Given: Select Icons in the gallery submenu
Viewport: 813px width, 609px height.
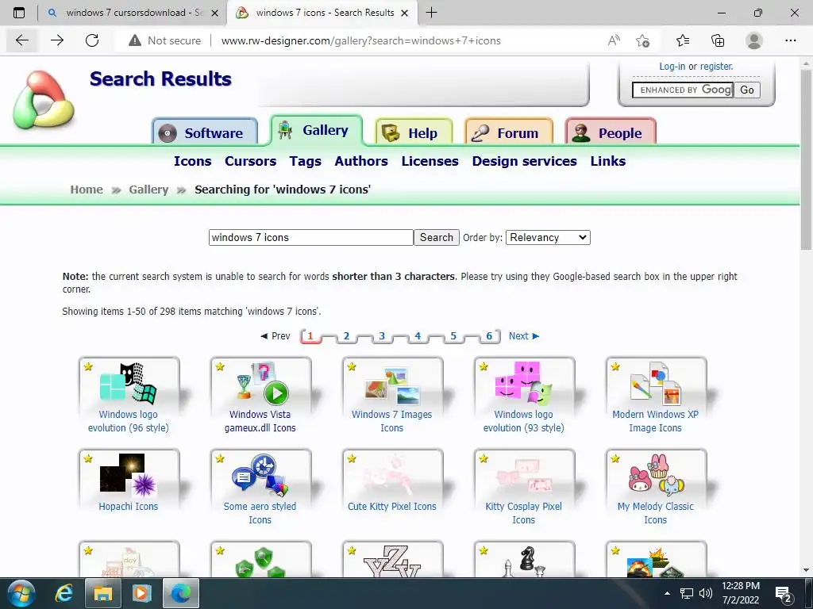Looking at the screenshot, I should click(x=192, y=161).
